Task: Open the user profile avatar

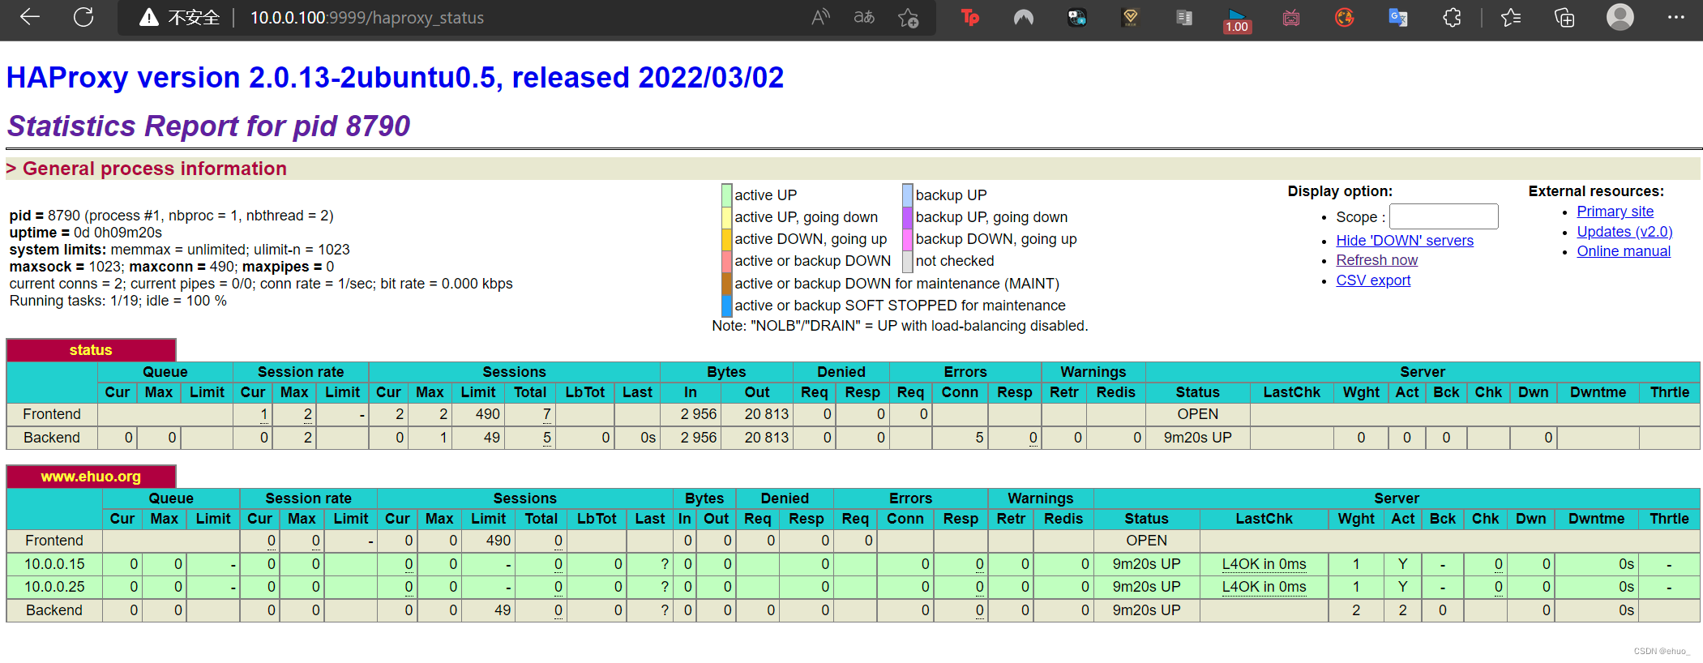Action: pyautogui.click(x=1620, y=17)
